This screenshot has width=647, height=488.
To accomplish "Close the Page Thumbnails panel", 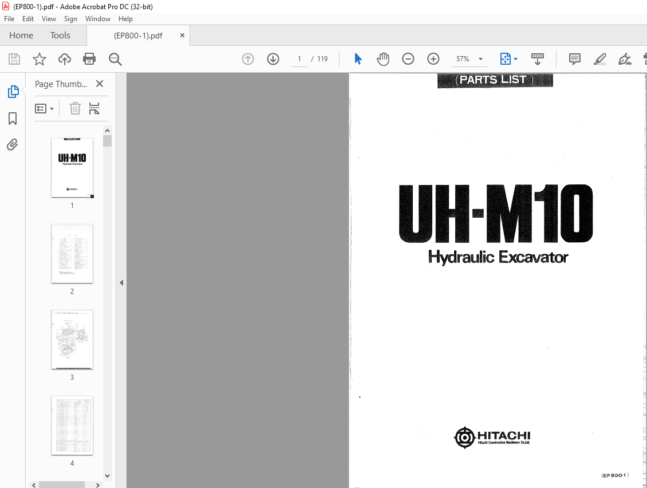I will coord(100,84).
